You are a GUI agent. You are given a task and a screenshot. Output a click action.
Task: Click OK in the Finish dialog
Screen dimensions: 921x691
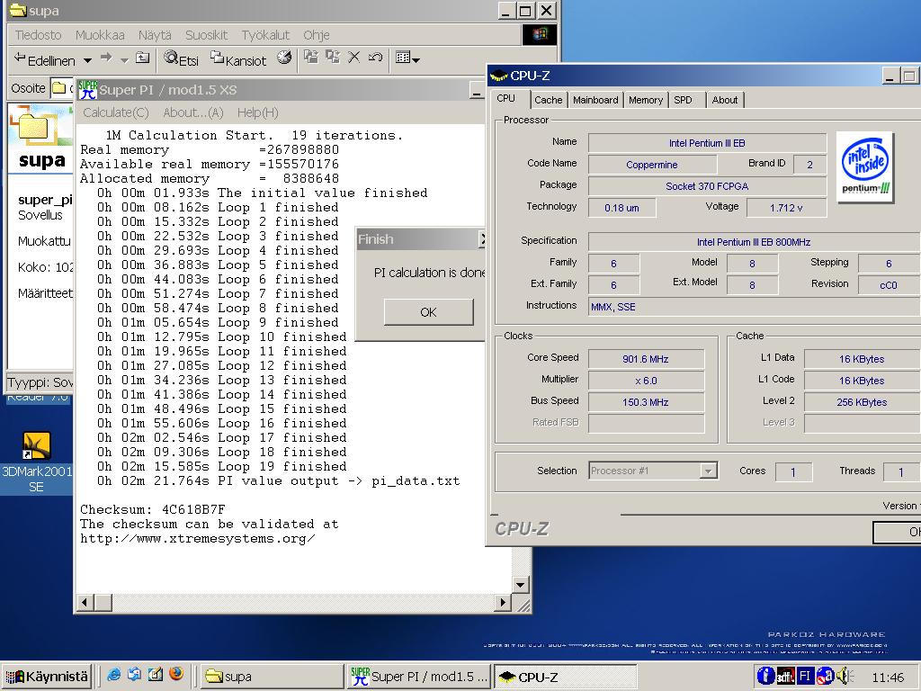tap(428, 312)
